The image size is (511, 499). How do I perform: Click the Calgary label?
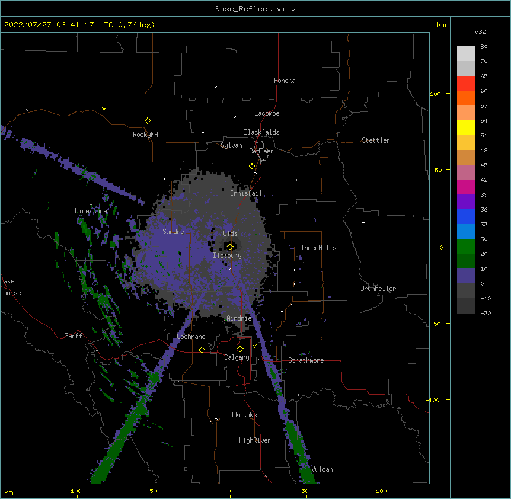point(237,357)
